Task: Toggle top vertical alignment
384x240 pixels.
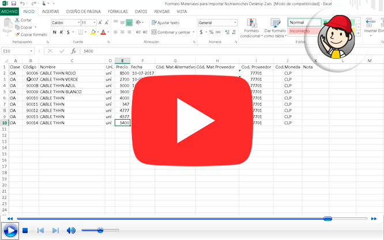Action: pyautogui.click(x=115, y=22)
